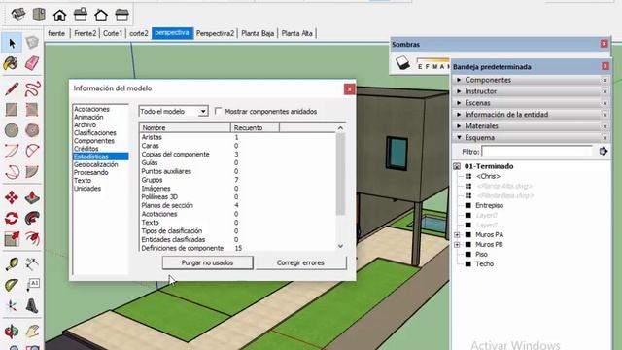The image size is (622, 350).
Task: Open Animación in model info list
Action: coord(88,117)
